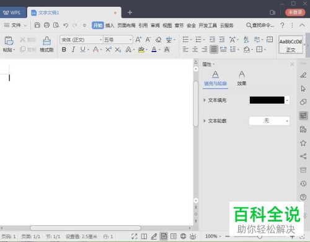Open the Selection pane arrow icon in sidebar

pyautogui.click(x=303, y=89)
